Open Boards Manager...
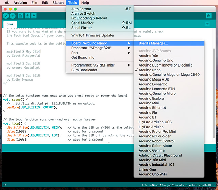The width and height of the screenshot is (218, 190). (153, 43)
